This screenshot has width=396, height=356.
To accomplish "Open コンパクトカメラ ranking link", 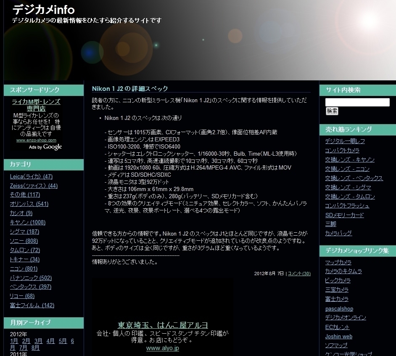I will (x=342, y=151).
